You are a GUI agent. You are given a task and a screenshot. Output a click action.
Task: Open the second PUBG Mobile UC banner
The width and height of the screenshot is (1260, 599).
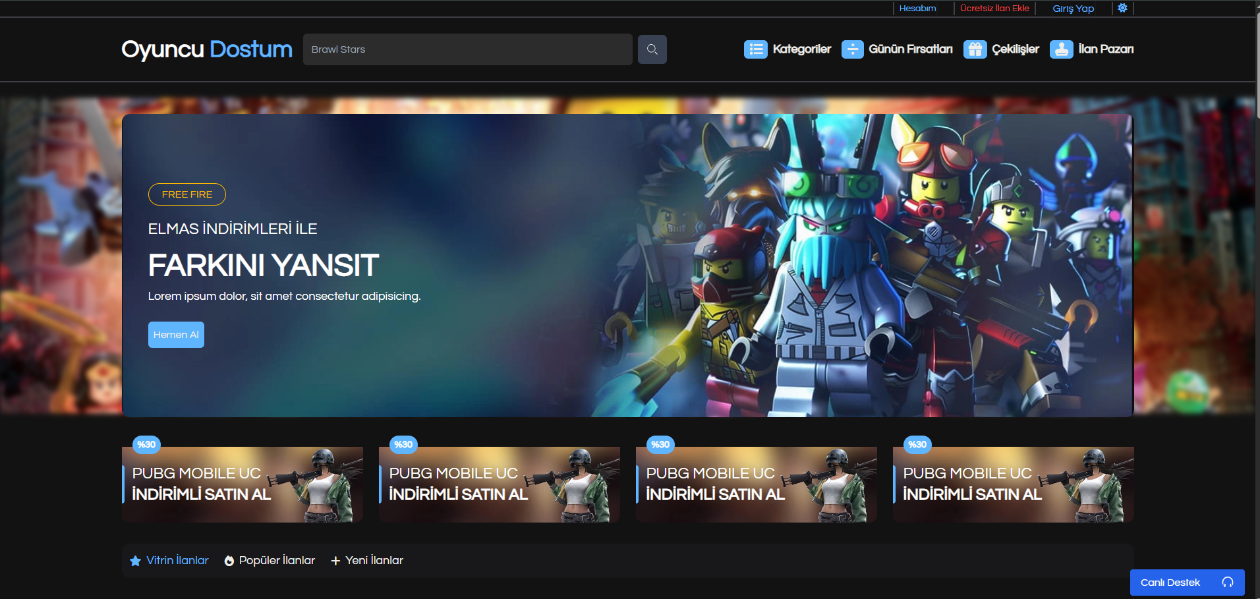(500, 484)
